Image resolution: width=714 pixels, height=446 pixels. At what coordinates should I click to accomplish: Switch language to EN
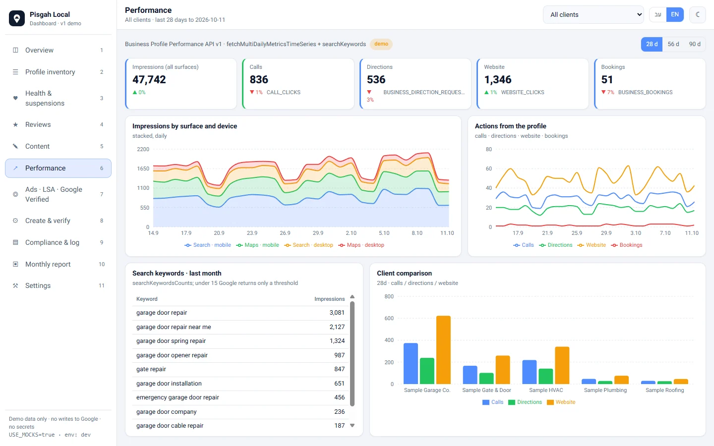[x=675, y=14]
